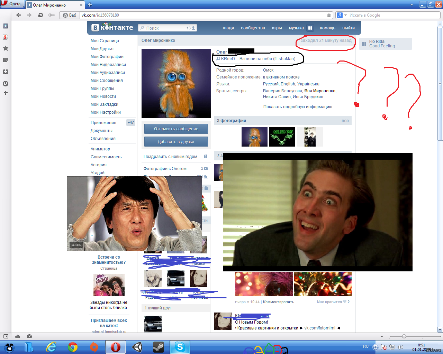
Task: Open Мои Сообщения in the left menu
Action: [107, 81]
